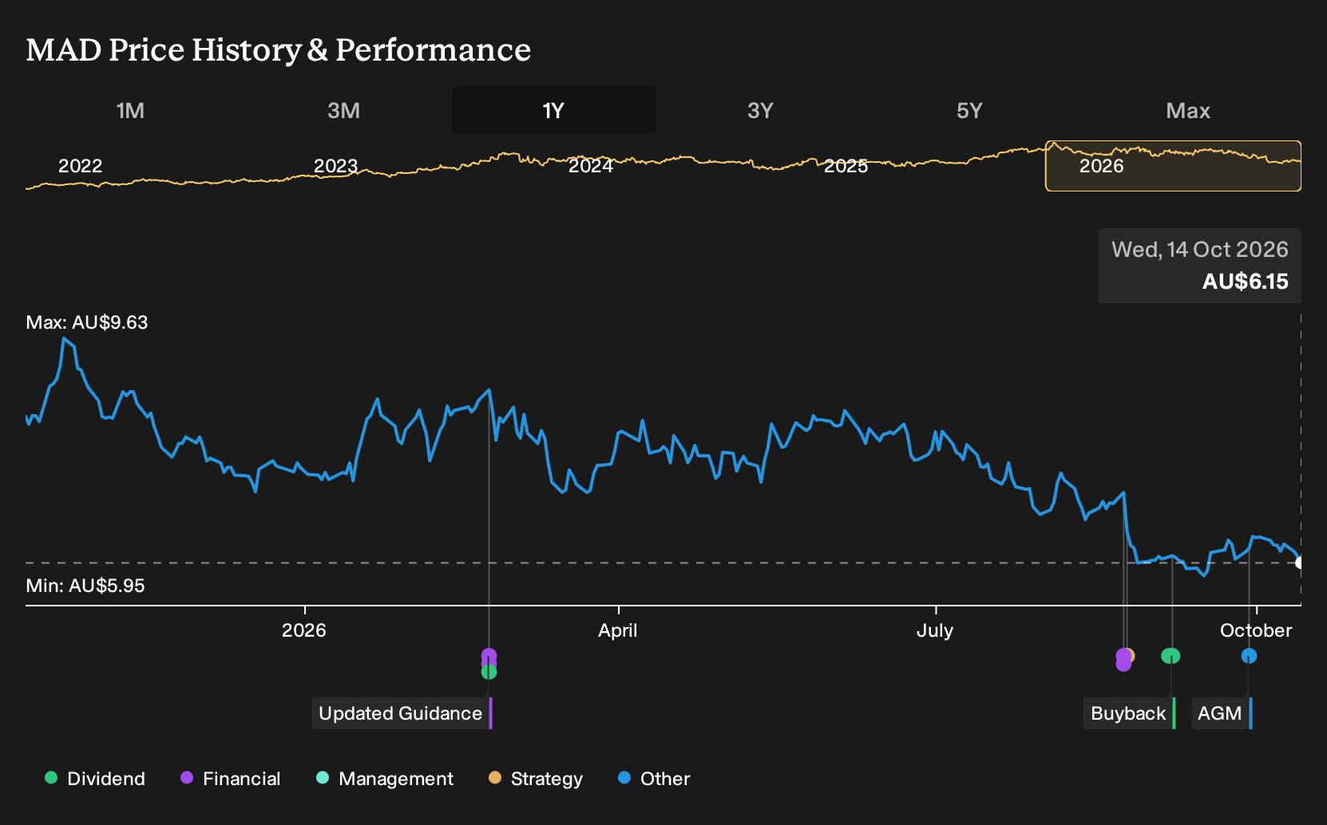
Task: Click 2022 label in the overview chart
Action: (81, 166)
